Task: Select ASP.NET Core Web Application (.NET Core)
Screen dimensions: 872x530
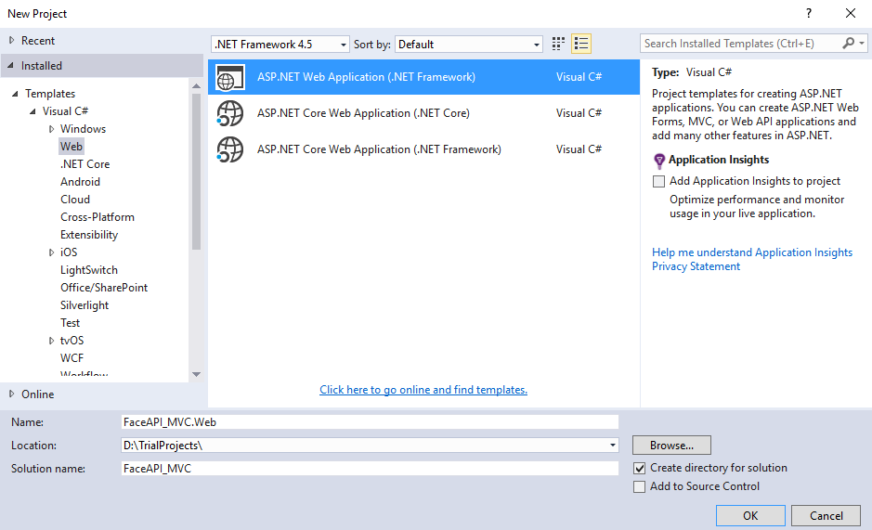Action: click(x=423, y=113)
